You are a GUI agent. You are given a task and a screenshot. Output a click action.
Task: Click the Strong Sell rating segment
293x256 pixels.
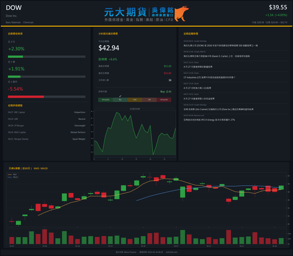coord(164,100)
